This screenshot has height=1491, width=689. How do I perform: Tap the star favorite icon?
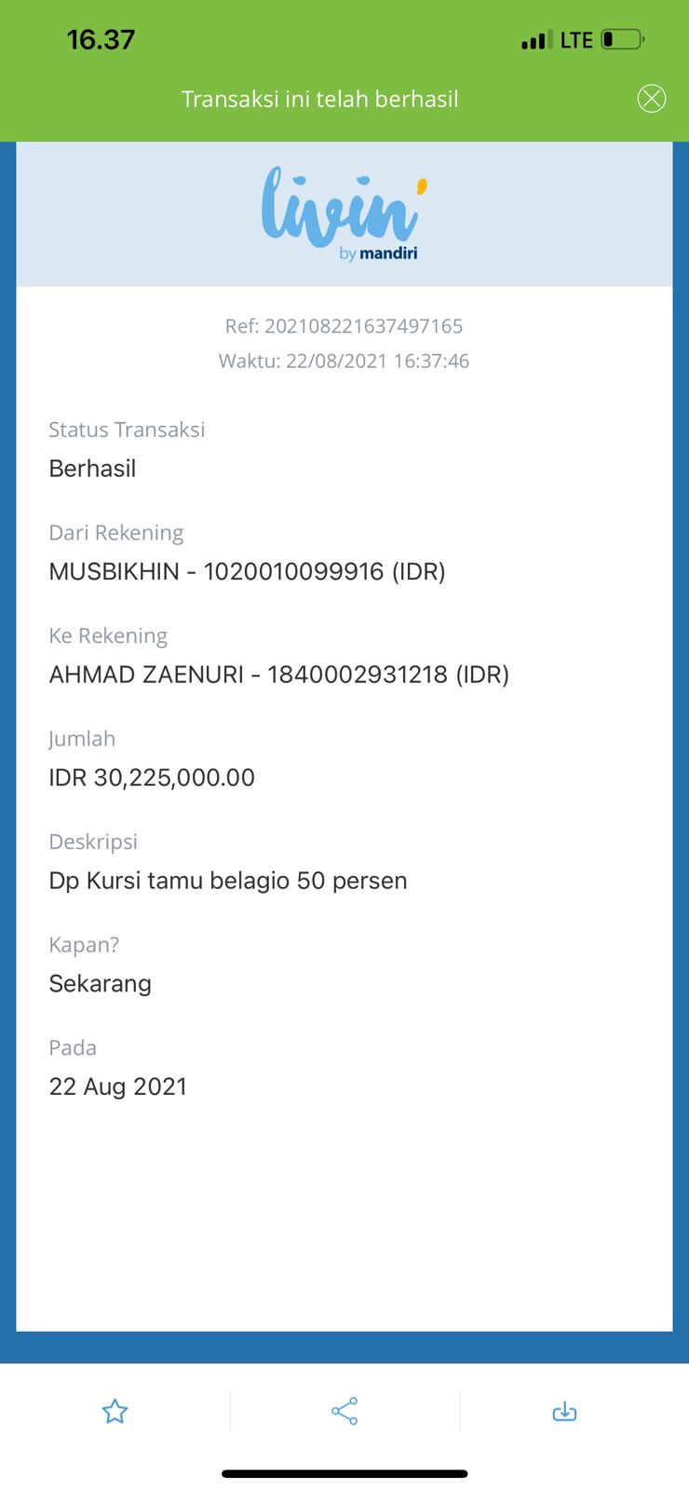click(115, 1412)
